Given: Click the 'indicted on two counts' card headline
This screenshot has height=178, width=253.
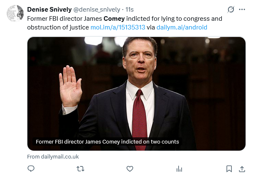Looking at the screenshot, I should click(108, 141).
